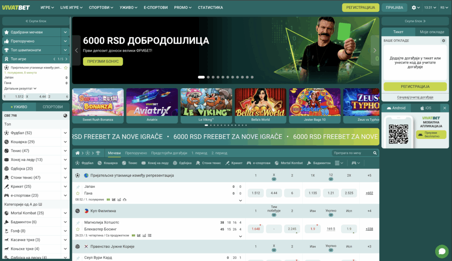Switch to the Моје опкладе tab
Viewport: 452px width, 261px height.
pyautogui.click(x=432, y=32)
